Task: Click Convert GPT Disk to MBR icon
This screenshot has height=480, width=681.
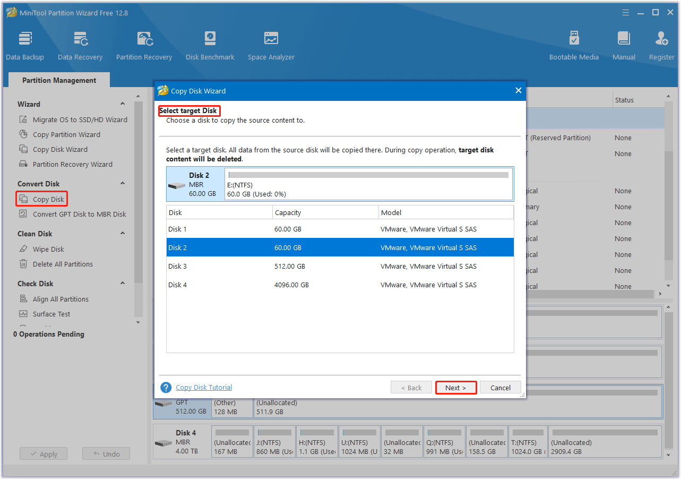Action: pyautogui.click(x=23, y=214)
